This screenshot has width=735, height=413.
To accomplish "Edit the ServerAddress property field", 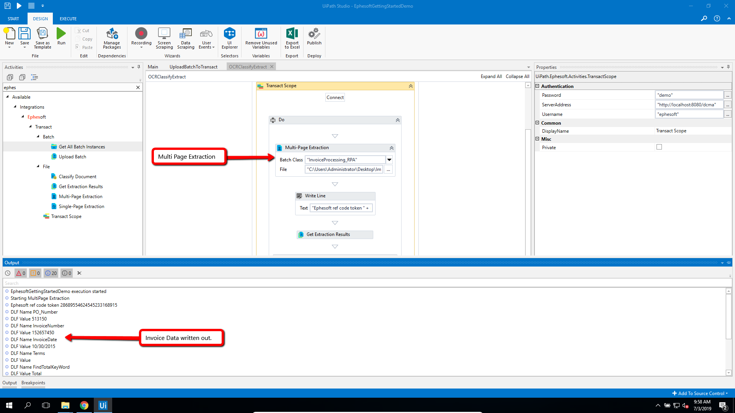I will [x=689, y=105].
